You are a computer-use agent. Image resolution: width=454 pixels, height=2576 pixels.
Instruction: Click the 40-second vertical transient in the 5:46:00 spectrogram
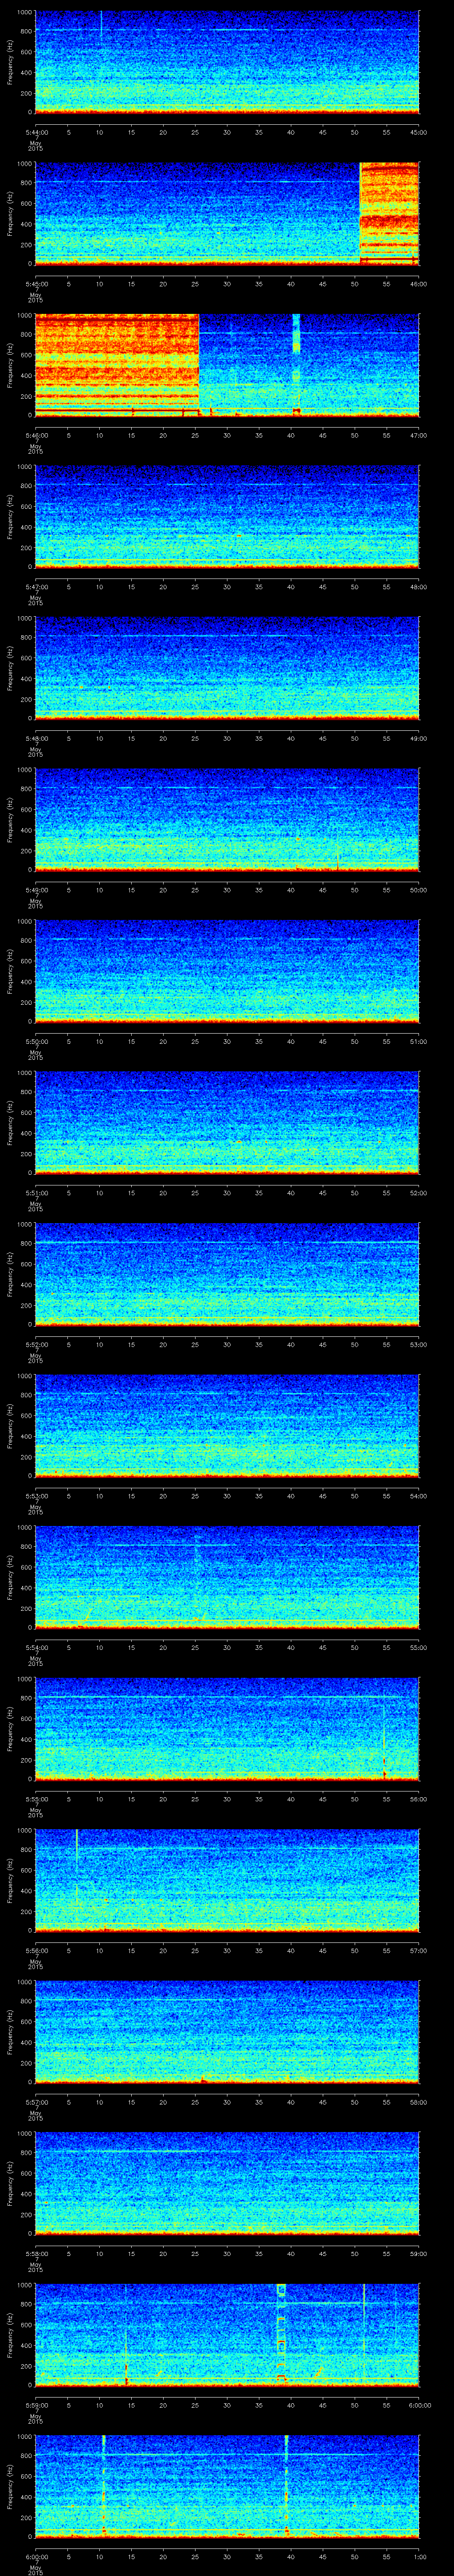296,335
